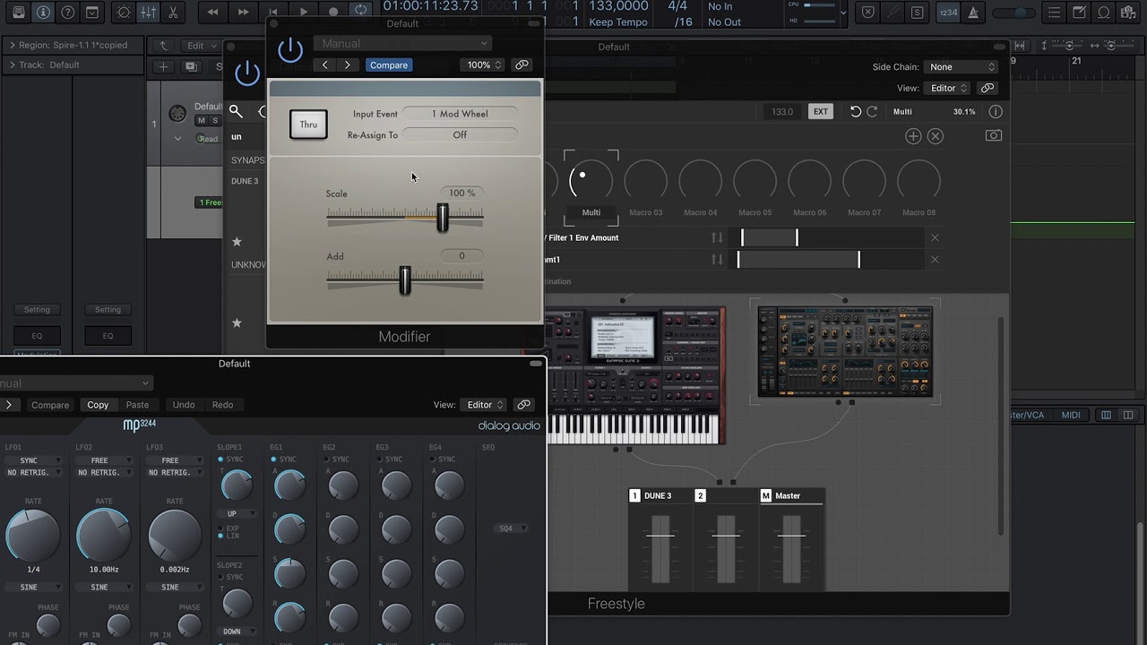Open LFO1 SYNC mode dropdown

pos(34,460)
